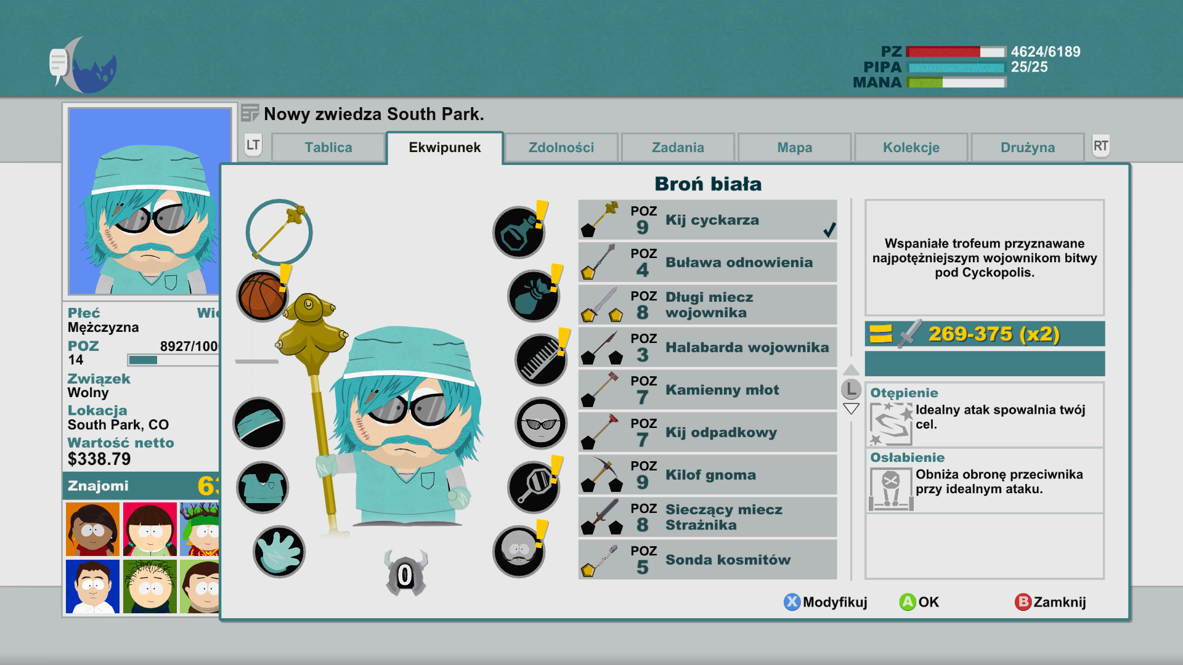Click the player portrait image

click(x=150, y=201)
